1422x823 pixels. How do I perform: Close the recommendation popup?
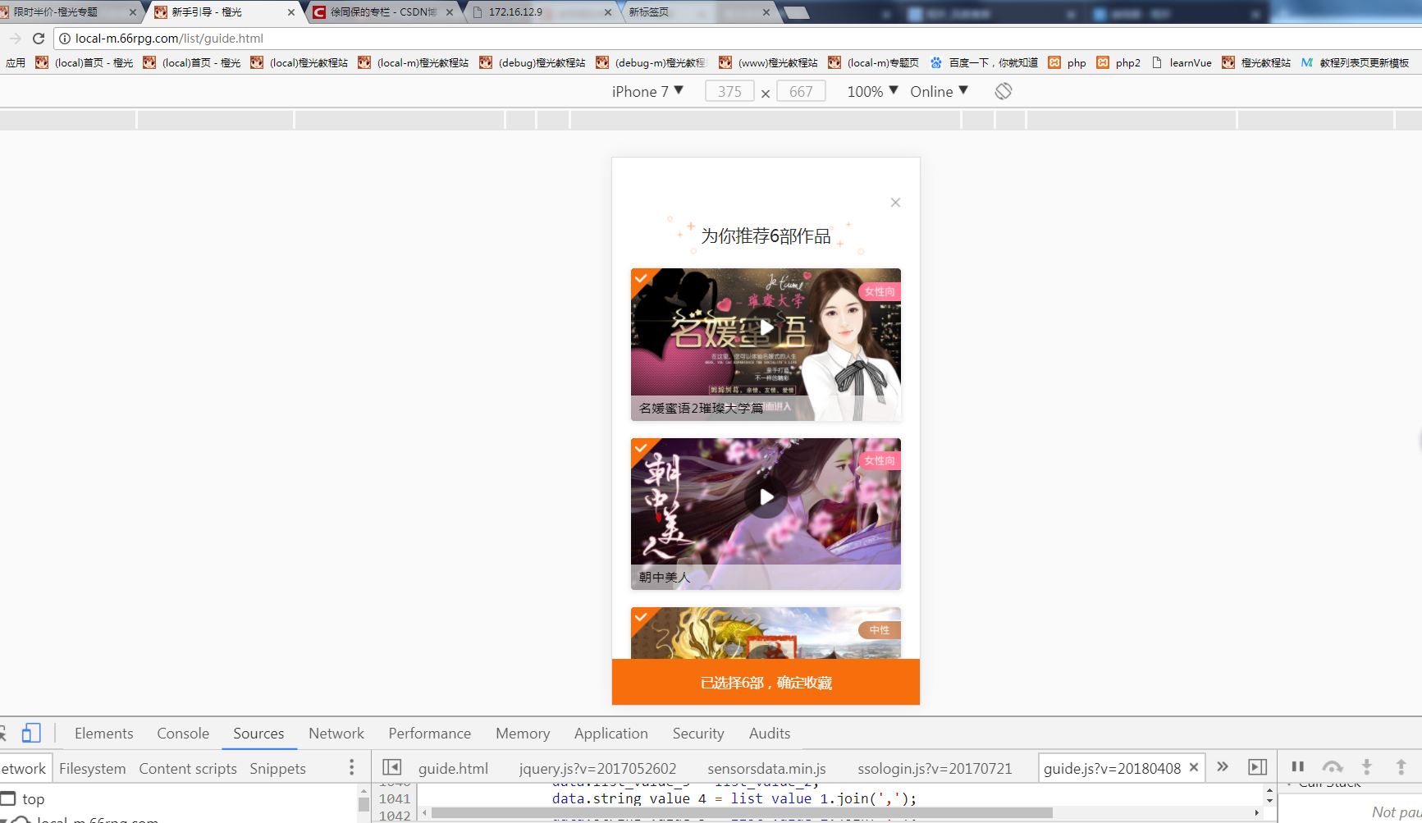[x=895, y=202]
